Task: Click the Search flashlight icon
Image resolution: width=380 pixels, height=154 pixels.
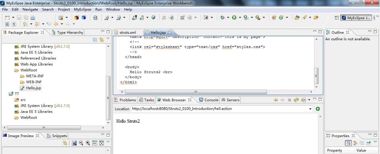Action: tap(304, 18)
